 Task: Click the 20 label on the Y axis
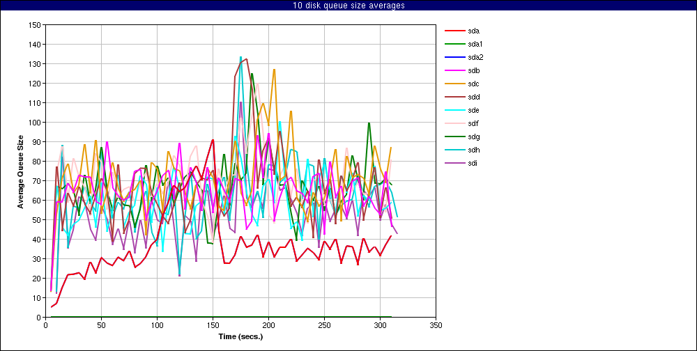pyautogui.click(x=37, y=279)
